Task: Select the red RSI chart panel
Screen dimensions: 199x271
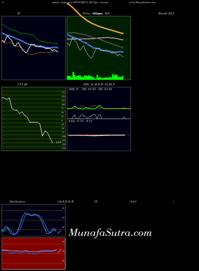Action: (33, 253)
